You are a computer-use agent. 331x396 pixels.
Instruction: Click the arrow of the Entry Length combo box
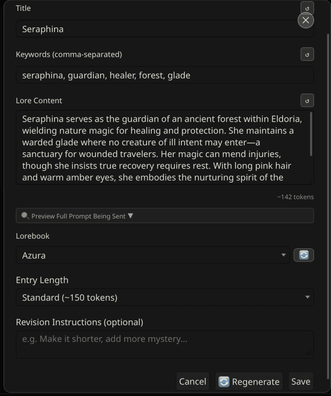coord(307,297)
